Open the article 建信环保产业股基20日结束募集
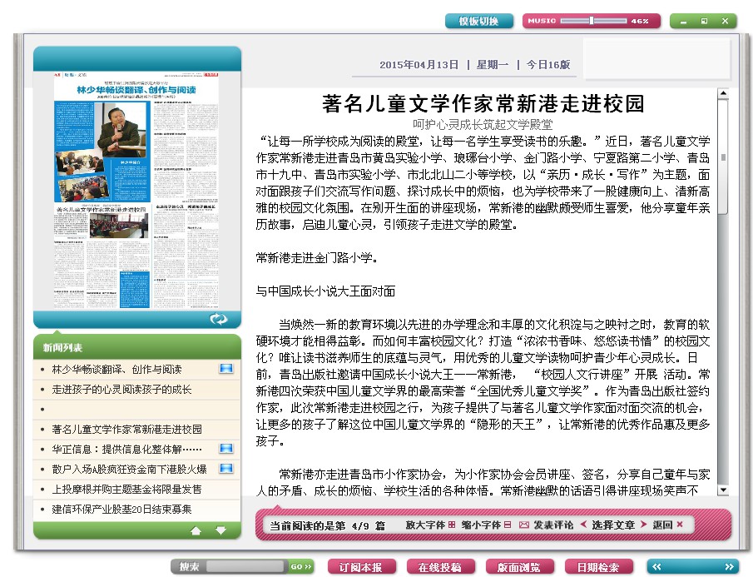Screen dimensions: 753x577 click(121, 509)
